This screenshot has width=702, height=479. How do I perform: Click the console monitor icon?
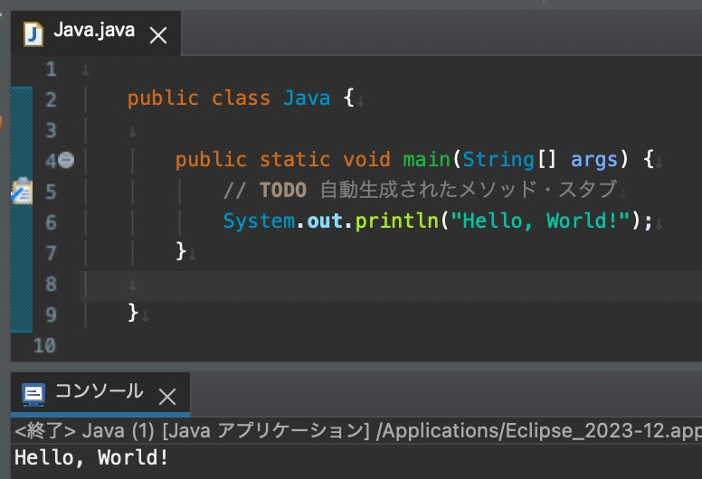(x=33, y=394)
